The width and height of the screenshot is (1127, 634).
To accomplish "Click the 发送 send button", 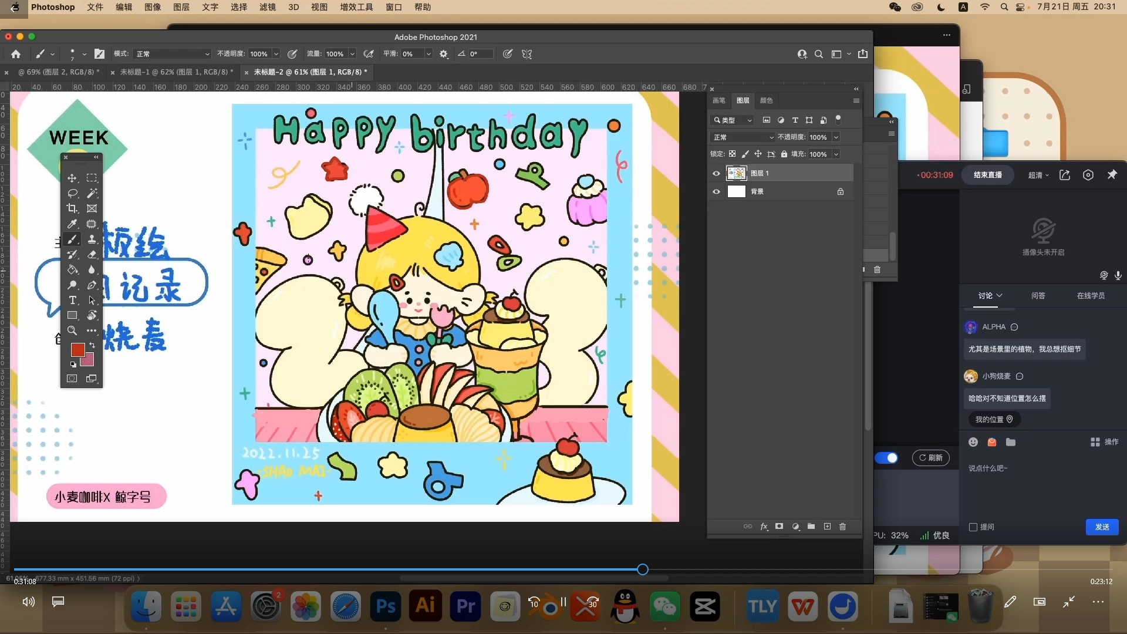I will pyautogui.click(x=1102, y=527).
